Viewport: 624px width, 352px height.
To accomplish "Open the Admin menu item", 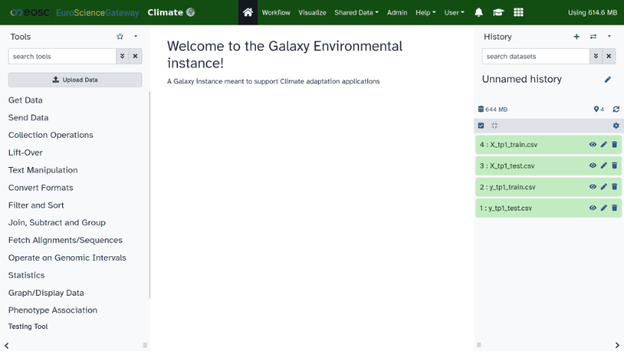I will click(x=397, y=12).
